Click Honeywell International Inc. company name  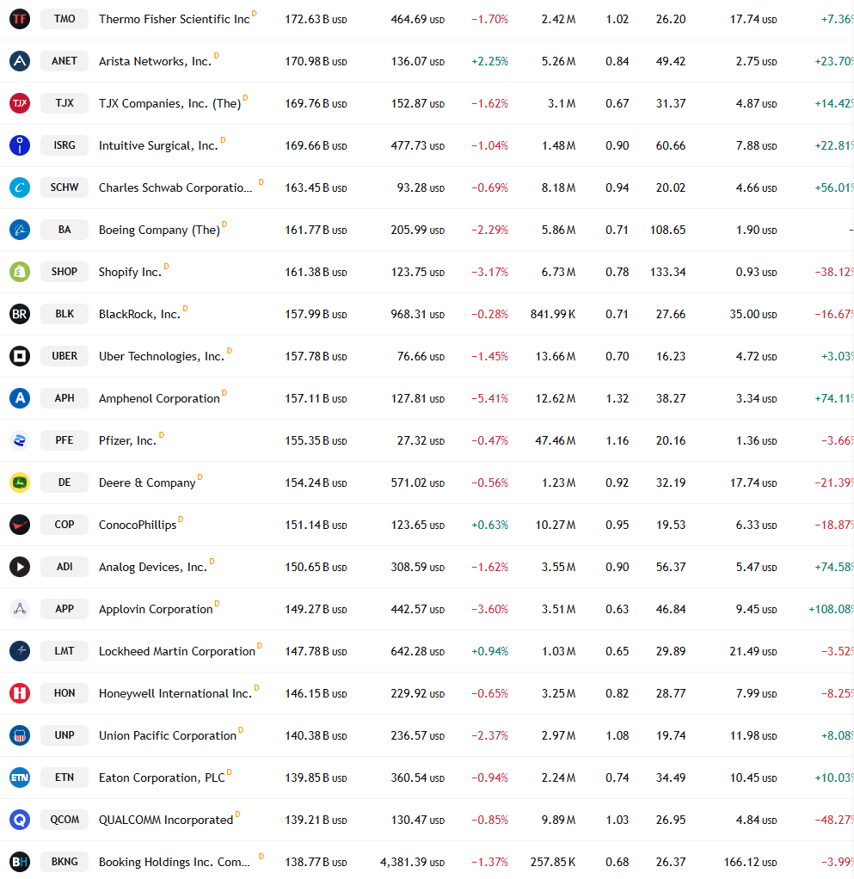coord(175,694)
